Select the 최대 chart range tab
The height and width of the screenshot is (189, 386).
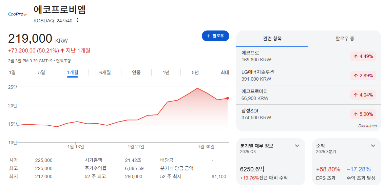tap(225, 72)
